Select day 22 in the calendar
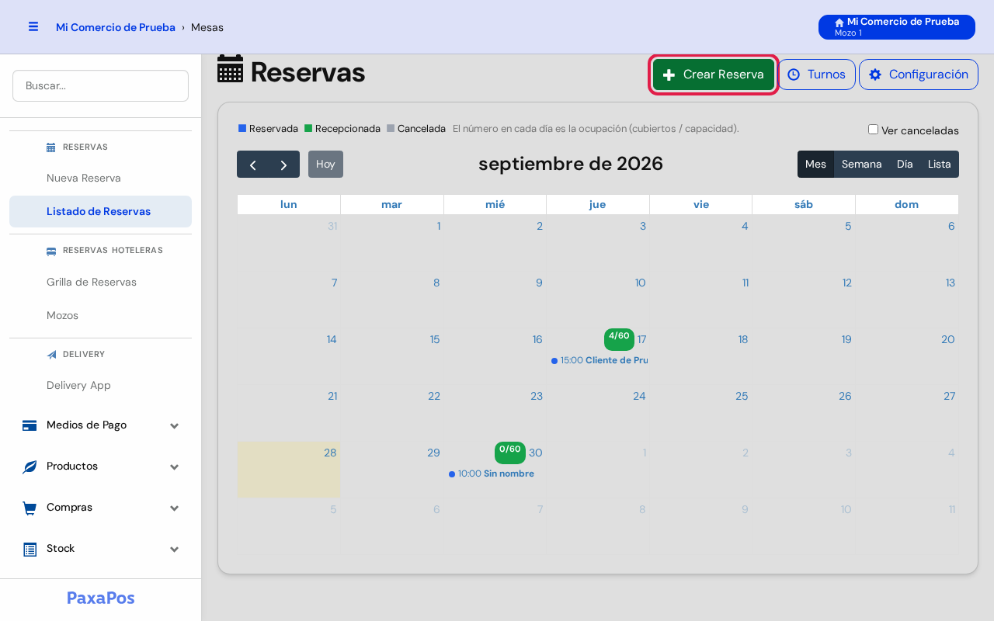 (434, 396)
